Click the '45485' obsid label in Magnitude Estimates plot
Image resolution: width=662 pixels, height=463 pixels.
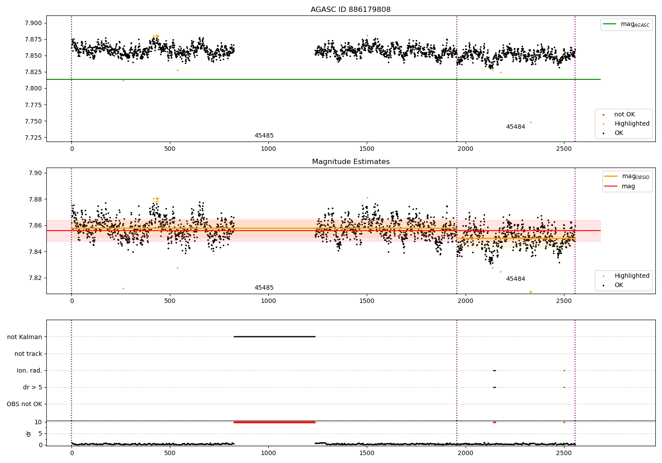264,288
